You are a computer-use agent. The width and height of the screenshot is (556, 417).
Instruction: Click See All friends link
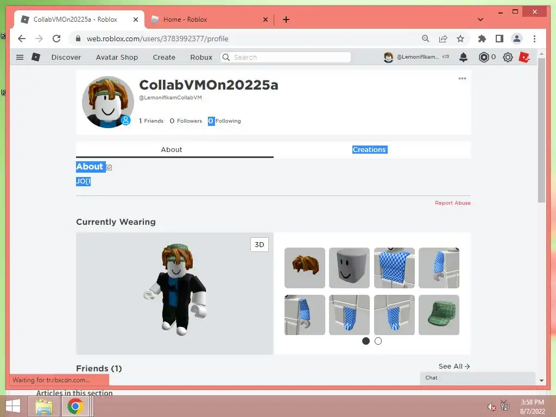tap(454, 367)
